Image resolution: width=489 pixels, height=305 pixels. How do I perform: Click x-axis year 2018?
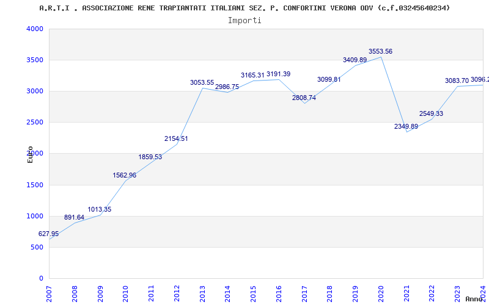pos(330,294)
